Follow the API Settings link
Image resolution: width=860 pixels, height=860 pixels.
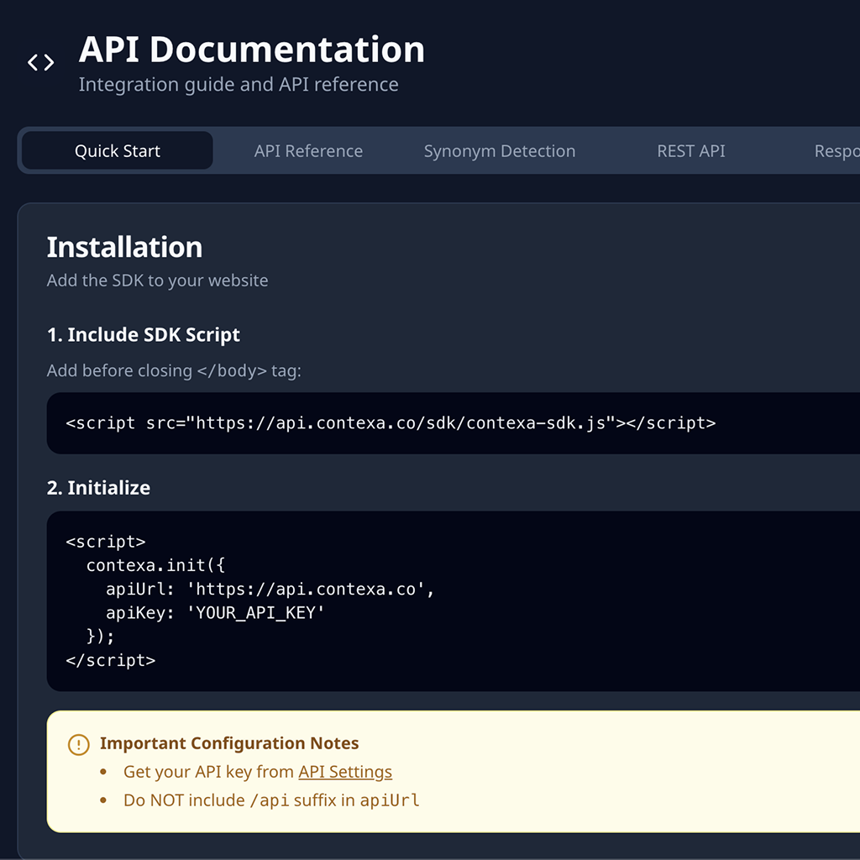pos(344,772)
